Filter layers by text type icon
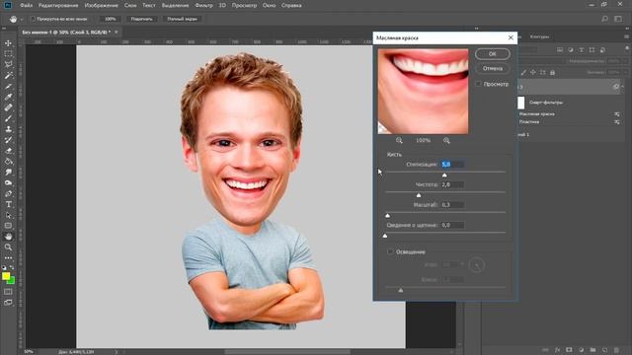The width and height of the screenshot is (632, 355). point(582,50)
